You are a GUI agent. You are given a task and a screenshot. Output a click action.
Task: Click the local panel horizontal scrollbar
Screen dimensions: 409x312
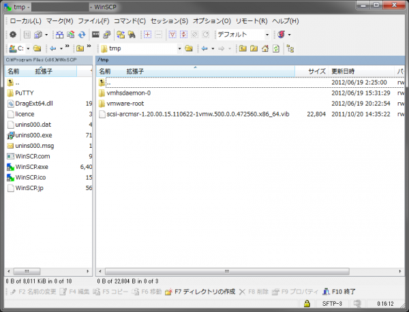point(27,271)
